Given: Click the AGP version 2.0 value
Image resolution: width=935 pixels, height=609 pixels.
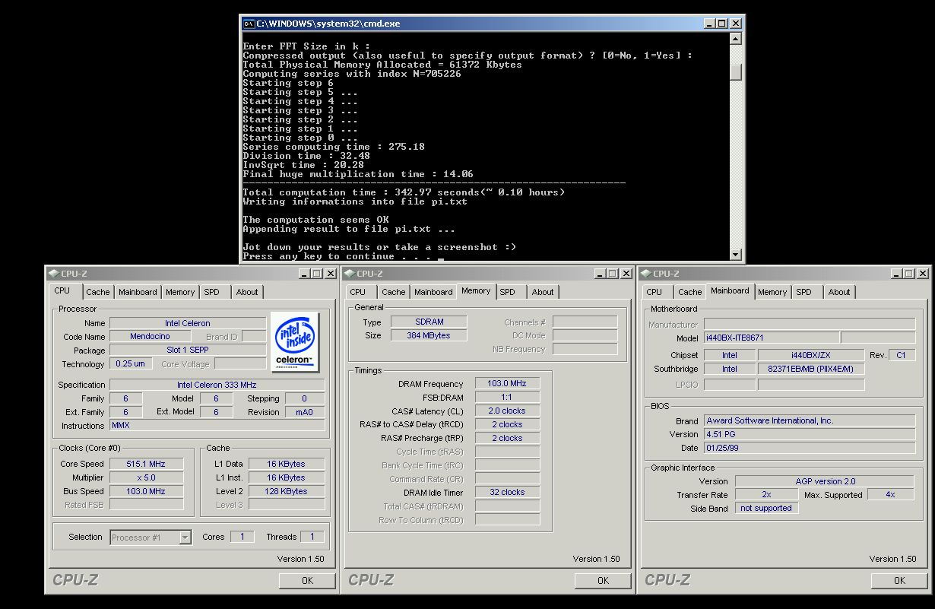Looking at the screenshot, I should coord(825,481).
